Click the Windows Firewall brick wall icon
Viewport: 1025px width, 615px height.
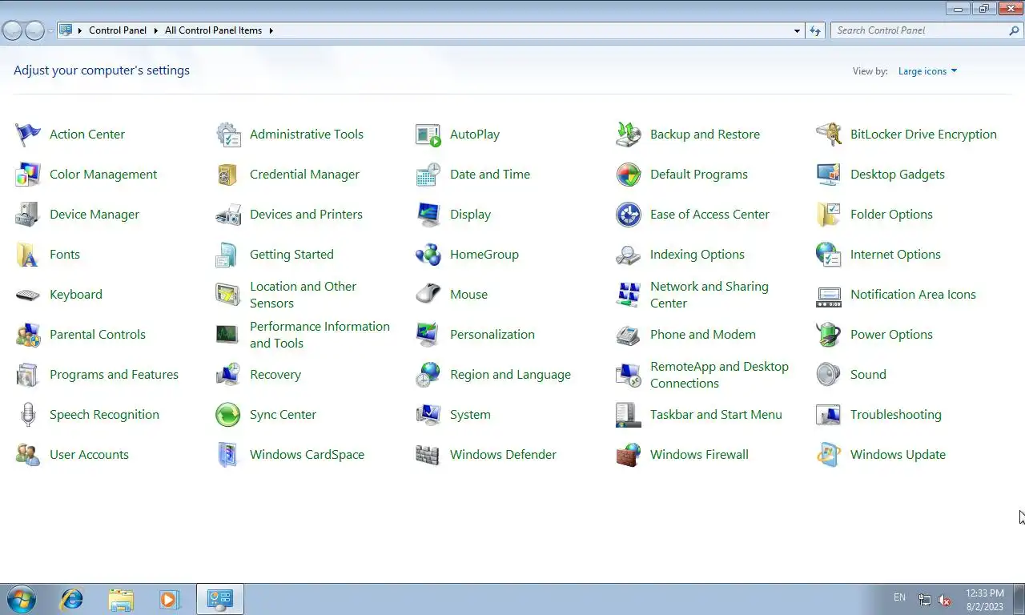coord(629,455)
